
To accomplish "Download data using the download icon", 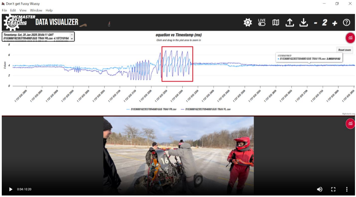I will [304, 22].
